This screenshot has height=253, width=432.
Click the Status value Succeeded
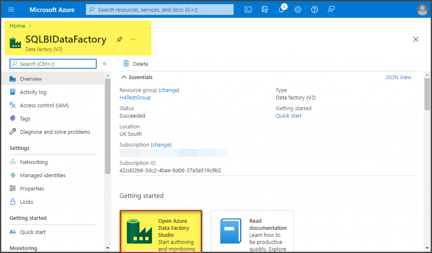pyautogui.click(x=132, y=116)
